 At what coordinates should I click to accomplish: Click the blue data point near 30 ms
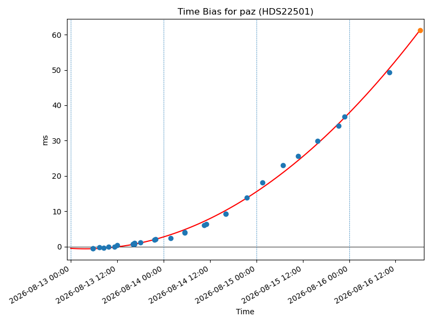point(318,141)
